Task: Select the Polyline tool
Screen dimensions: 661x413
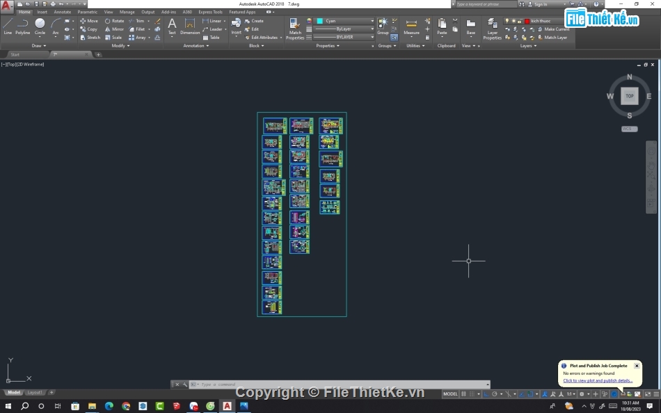Action: [x=23, y=26]
